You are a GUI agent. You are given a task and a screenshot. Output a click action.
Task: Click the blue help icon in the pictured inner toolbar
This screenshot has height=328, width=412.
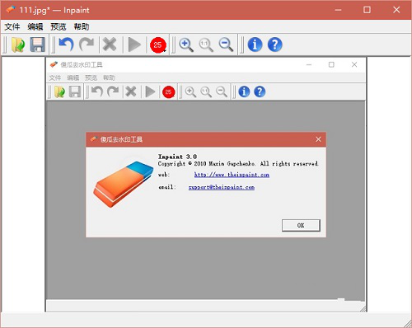coord(260,91)
